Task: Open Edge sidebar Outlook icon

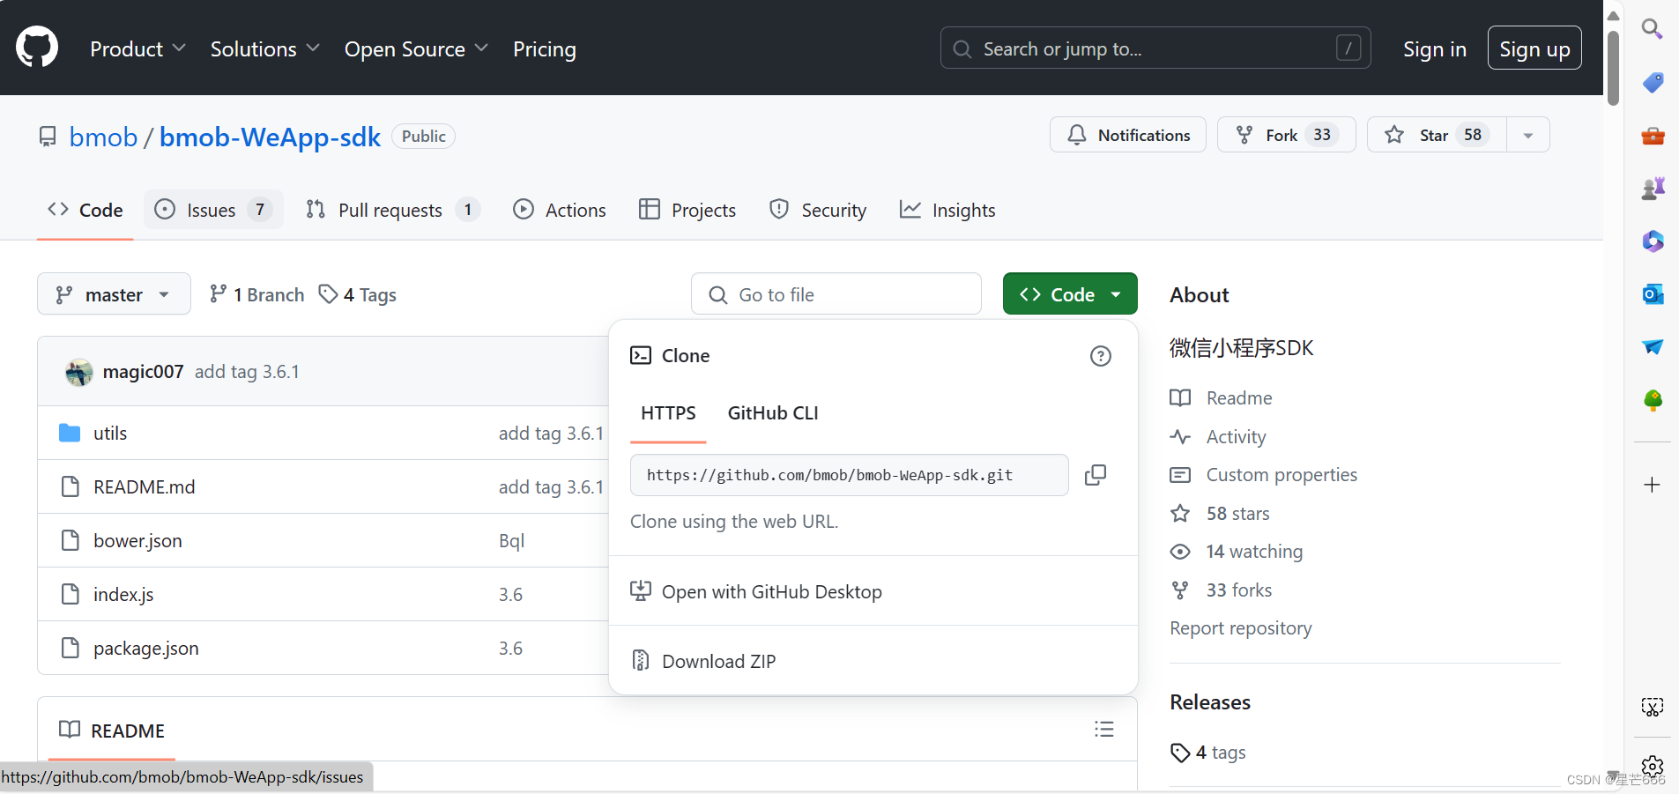Action: (x=1653, y=293)
